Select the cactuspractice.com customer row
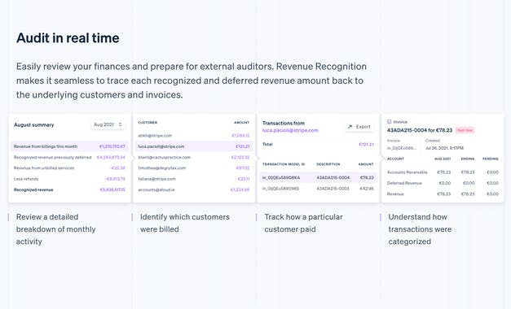 point(194,157)
